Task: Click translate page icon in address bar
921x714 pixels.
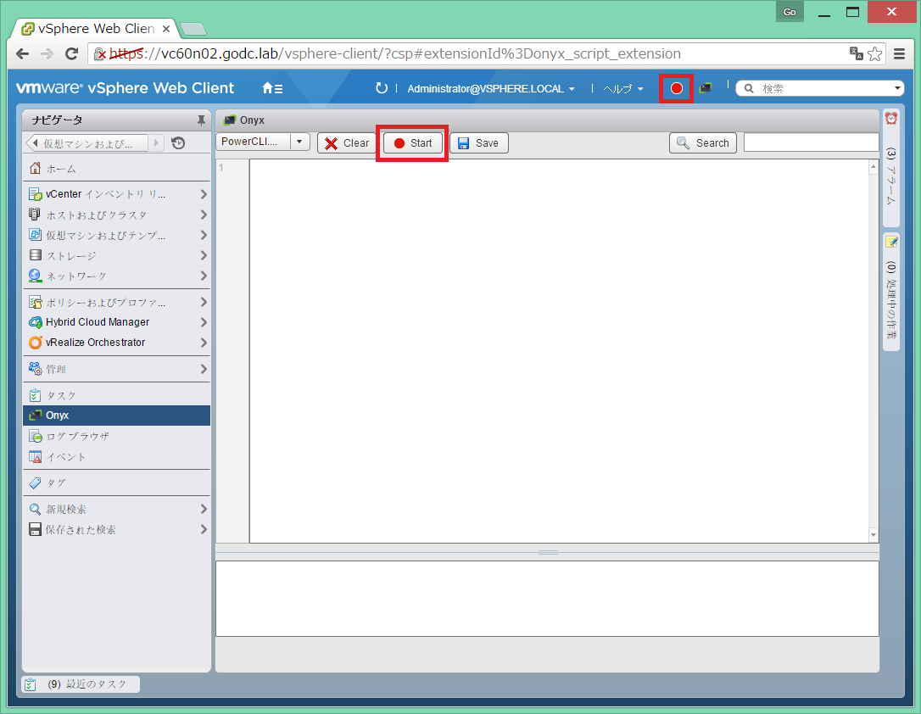Action: [856, 53]
